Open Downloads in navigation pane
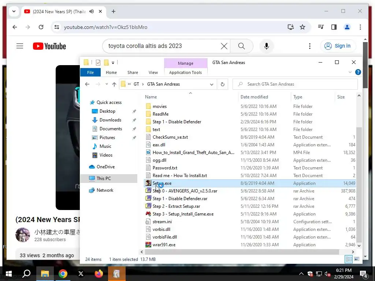Viewport: 375px width, 281px height. click(x=110, y=120)
